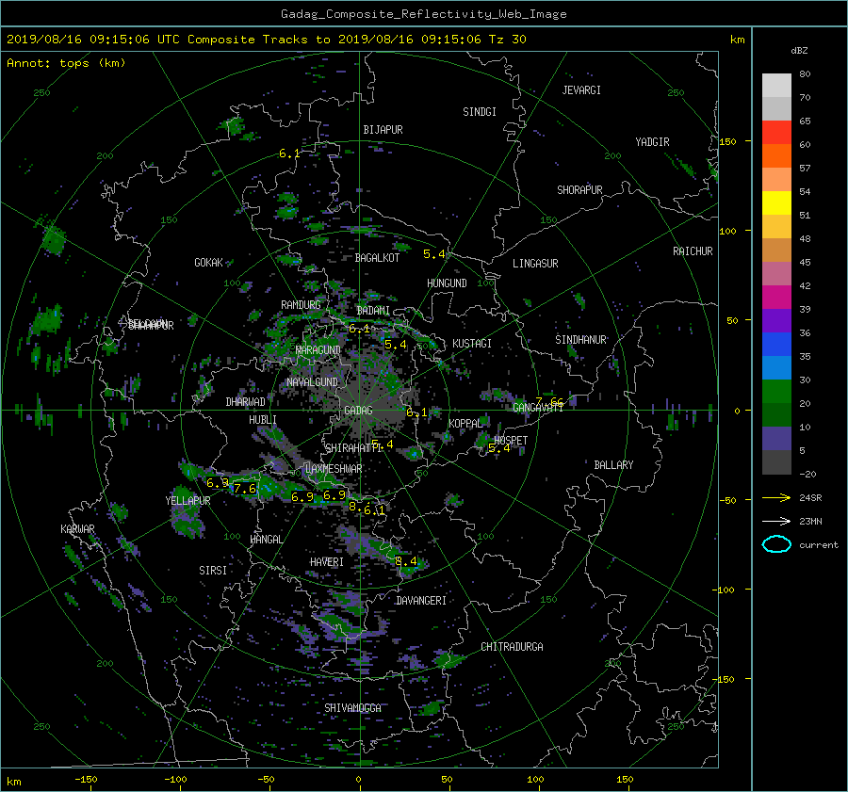Click the boxed 7.6 storm top value

(245, 490)
